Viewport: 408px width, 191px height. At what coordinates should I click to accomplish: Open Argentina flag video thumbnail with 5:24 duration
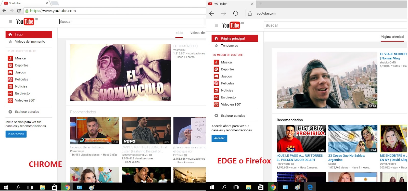click(353, 138)
